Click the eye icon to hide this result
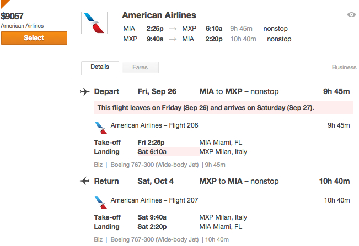Image resolution: width=359 pixels, height=246 pixels. (x=351, y=15)
